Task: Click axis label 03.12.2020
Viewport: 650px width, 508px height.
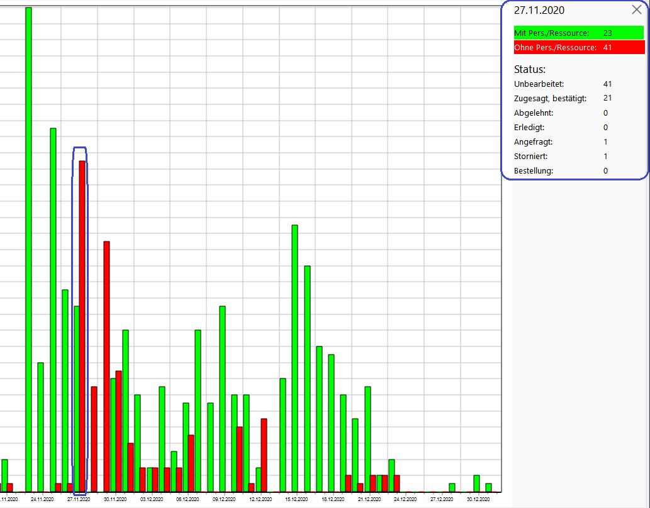Action: (151, 499)
